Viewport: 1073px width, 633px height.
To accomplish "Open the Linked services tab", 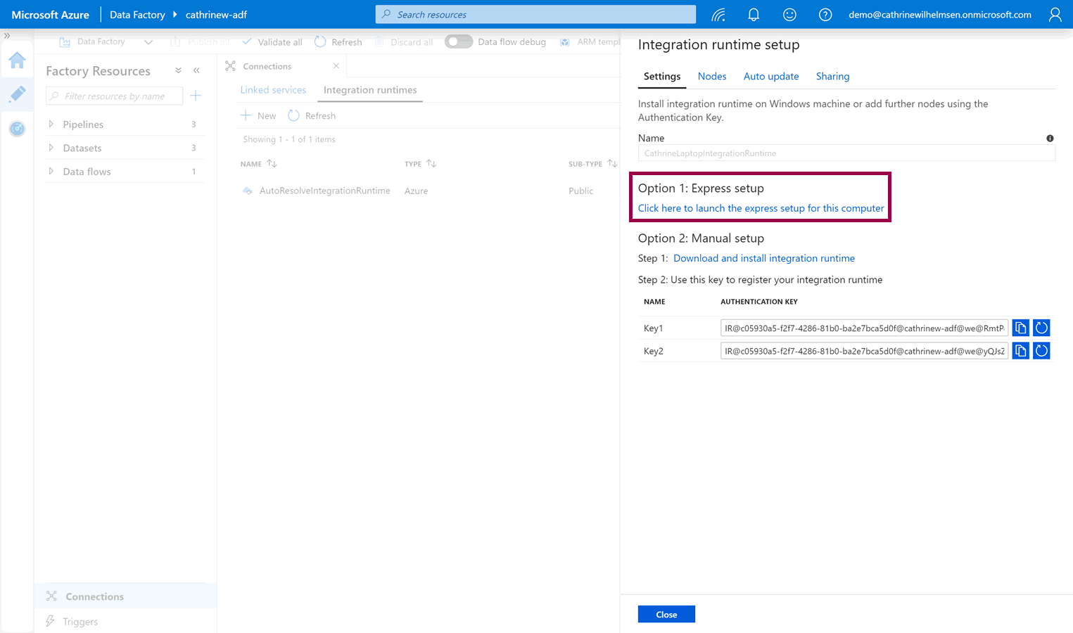I will (x=273, y=90).
